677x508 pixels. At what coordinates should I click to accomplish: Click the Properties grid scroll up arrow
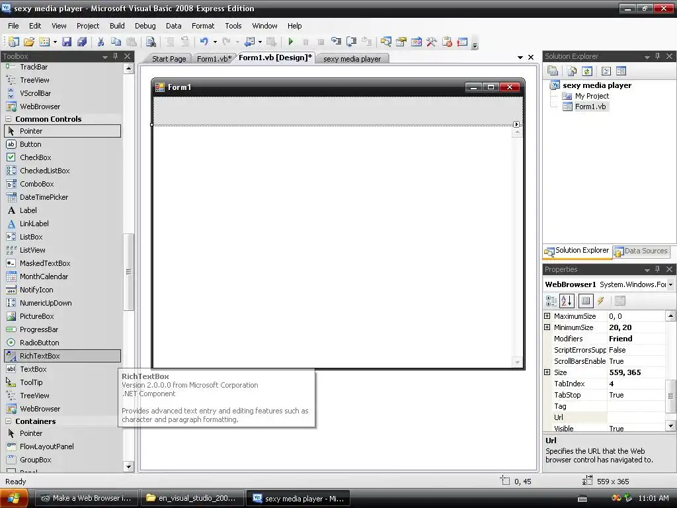[670, 316]
